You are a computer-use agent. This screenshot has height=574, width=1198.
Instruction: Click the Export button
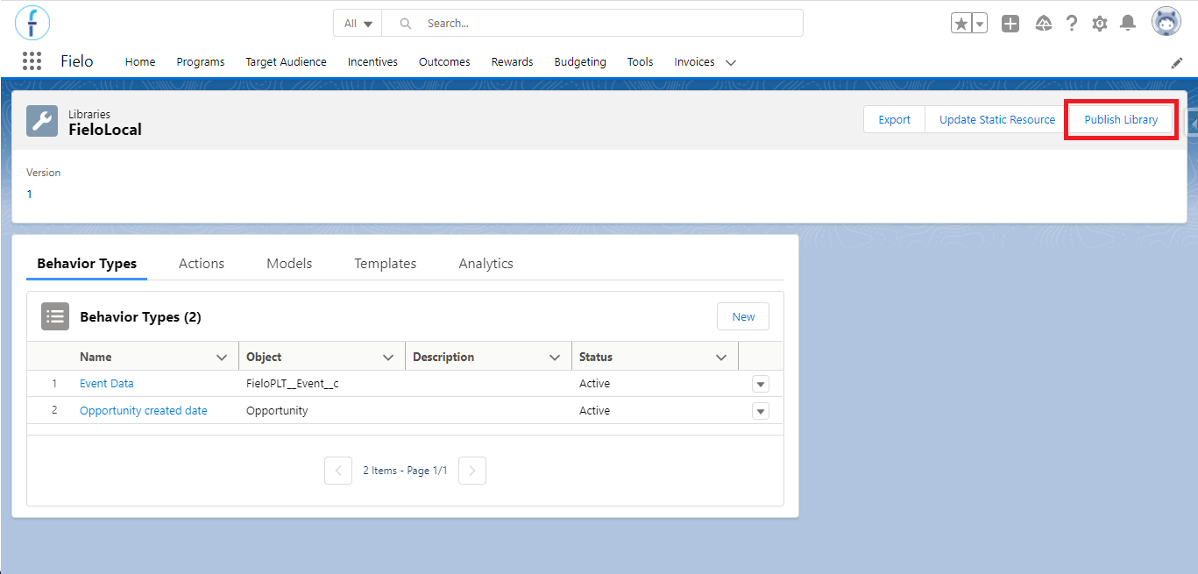(x=895, y=120)
